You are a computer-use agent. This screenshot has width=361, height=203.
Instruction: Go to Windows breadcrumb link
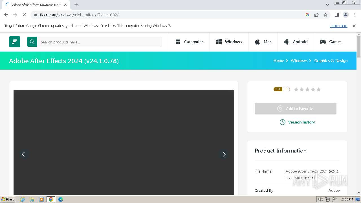(x=299, y=61)
